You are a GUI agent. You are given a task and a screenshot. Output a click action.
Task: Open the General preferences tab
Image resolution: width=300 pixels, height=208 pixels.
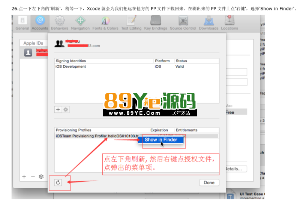pos(22,23)
